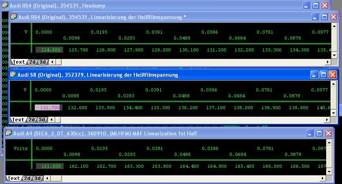
Task: Click scroll-up arrow in Audi A4 window
Action: pos(329,142)
